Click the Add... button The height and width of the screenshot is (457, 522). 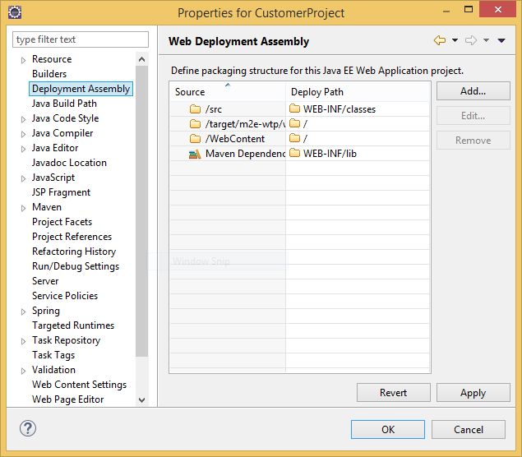coord(473,91)
